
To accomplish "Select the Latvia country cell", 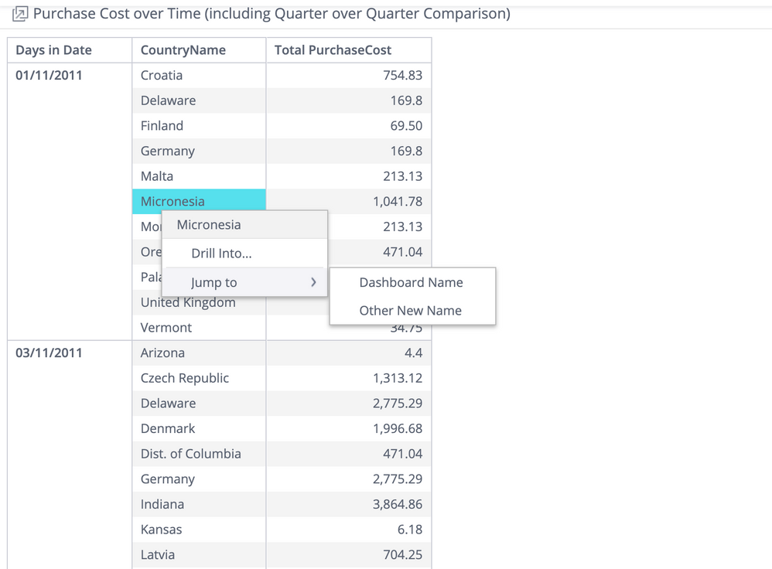I will tap(158, 554).
